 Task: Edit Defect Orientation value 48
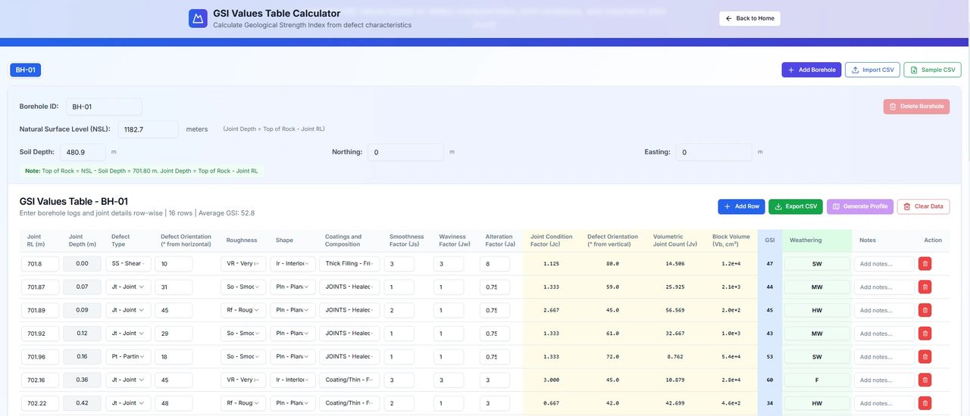click(x=174, y=403)
